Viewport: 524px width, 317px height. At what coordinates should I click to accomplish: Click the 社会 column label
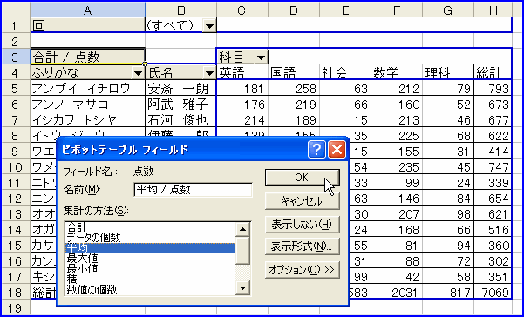(345, 73)
